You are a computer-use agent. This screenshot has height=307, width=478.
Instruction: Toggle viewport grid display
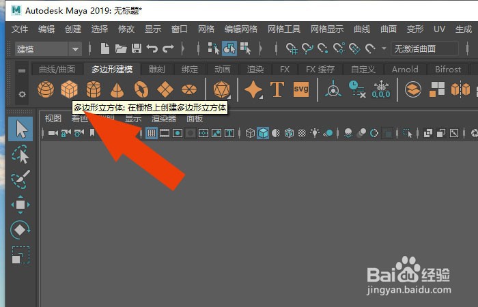(x=152, y=133)
